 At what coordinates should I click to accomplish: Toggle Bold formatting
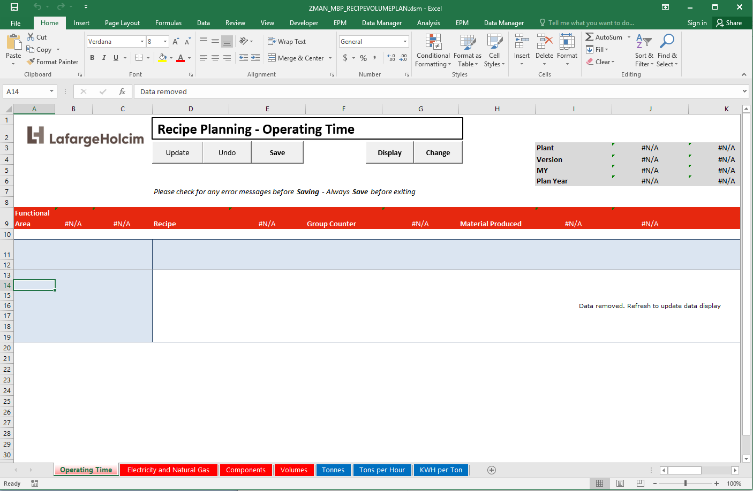(x=92, y=58)
